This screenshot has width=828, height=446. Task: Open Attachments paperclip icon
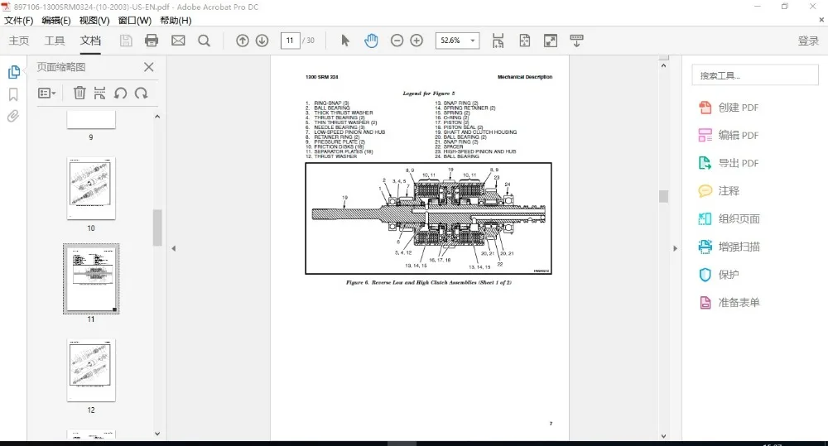[14, 116]
